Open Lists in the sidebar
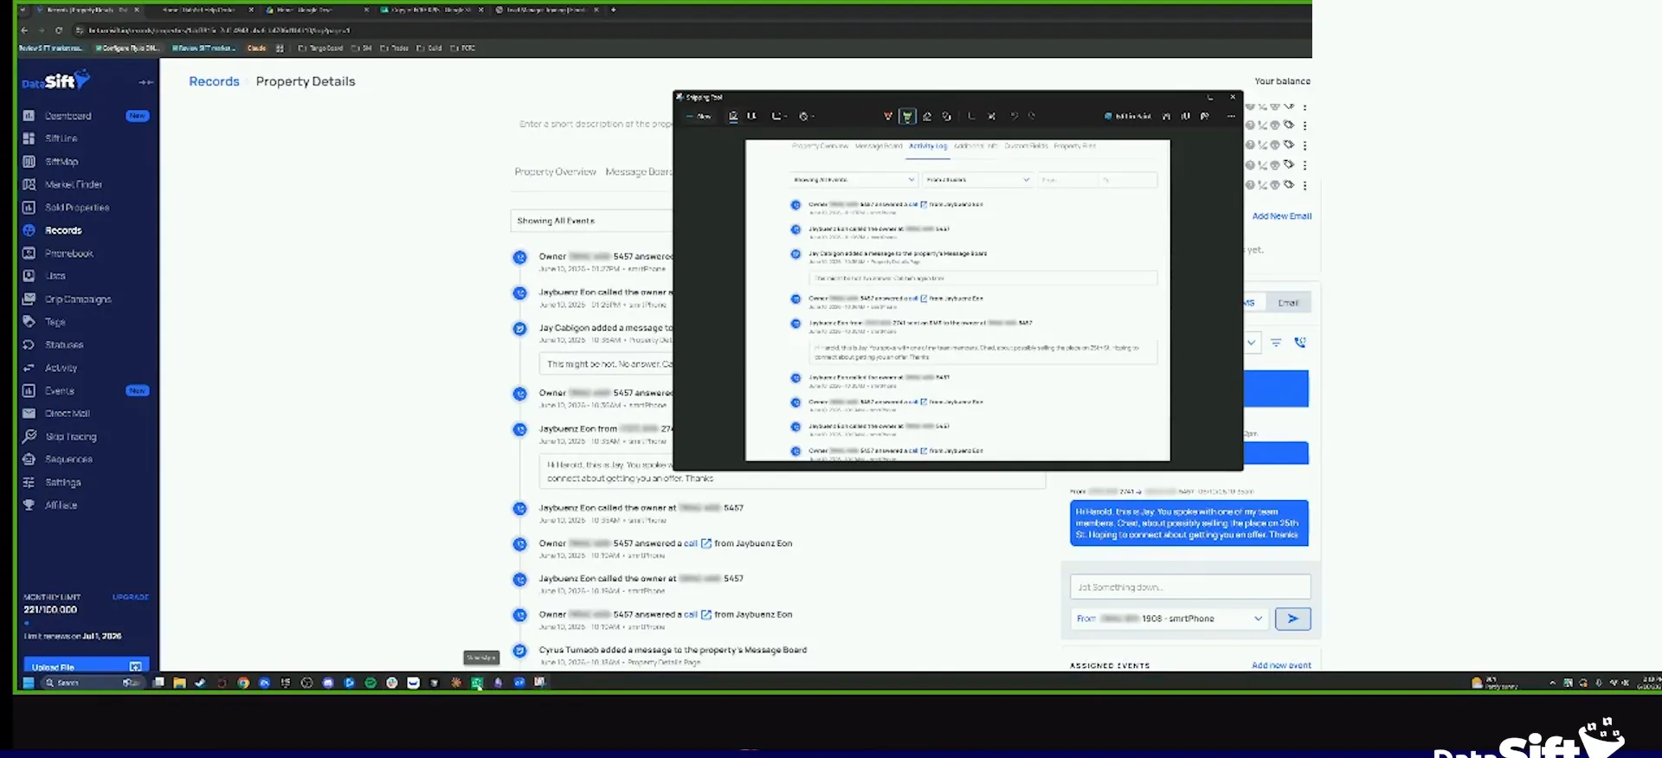 click(x=55, y=276)
